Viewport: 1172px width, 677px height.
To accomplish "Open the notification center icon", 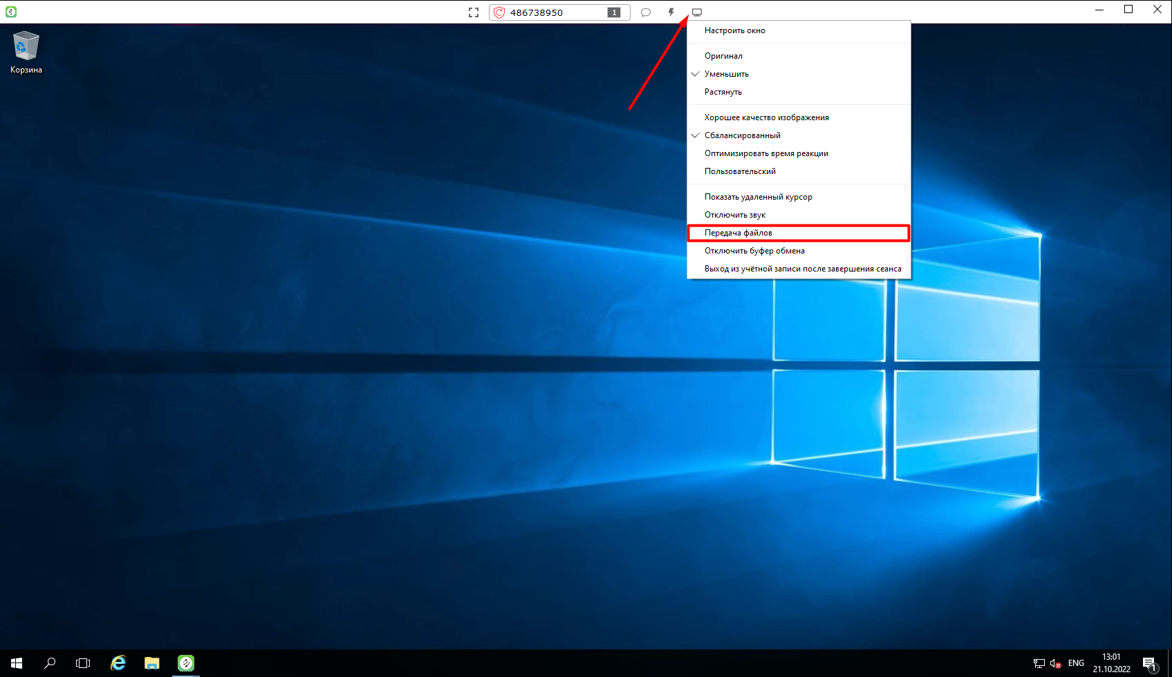I will tap(1150, 664).
